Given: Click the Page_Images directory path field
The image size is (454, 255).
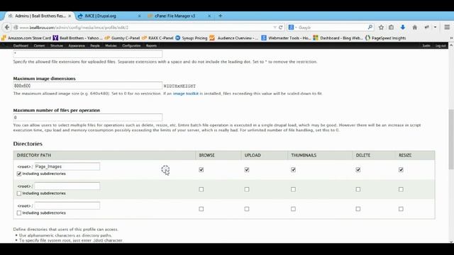Looking at the screenshot, I should point(67,166).
